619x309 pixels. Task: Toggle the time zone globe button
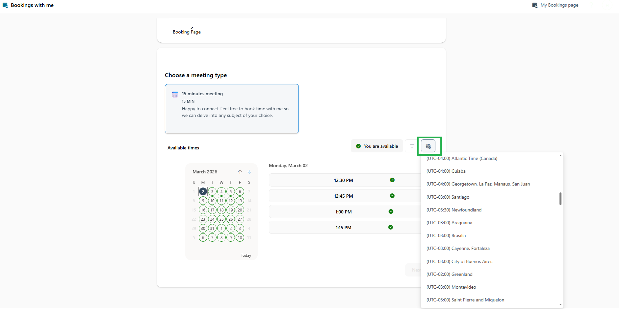[x=428, y=146]
